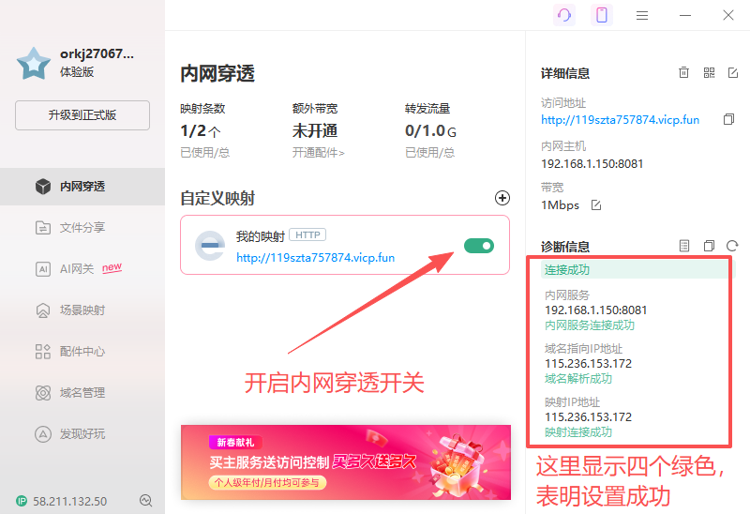Edit the 1Mbps bandwidth setting
Image resolution: width=750 pixels, height=514 pixels.
click(595, 205)
